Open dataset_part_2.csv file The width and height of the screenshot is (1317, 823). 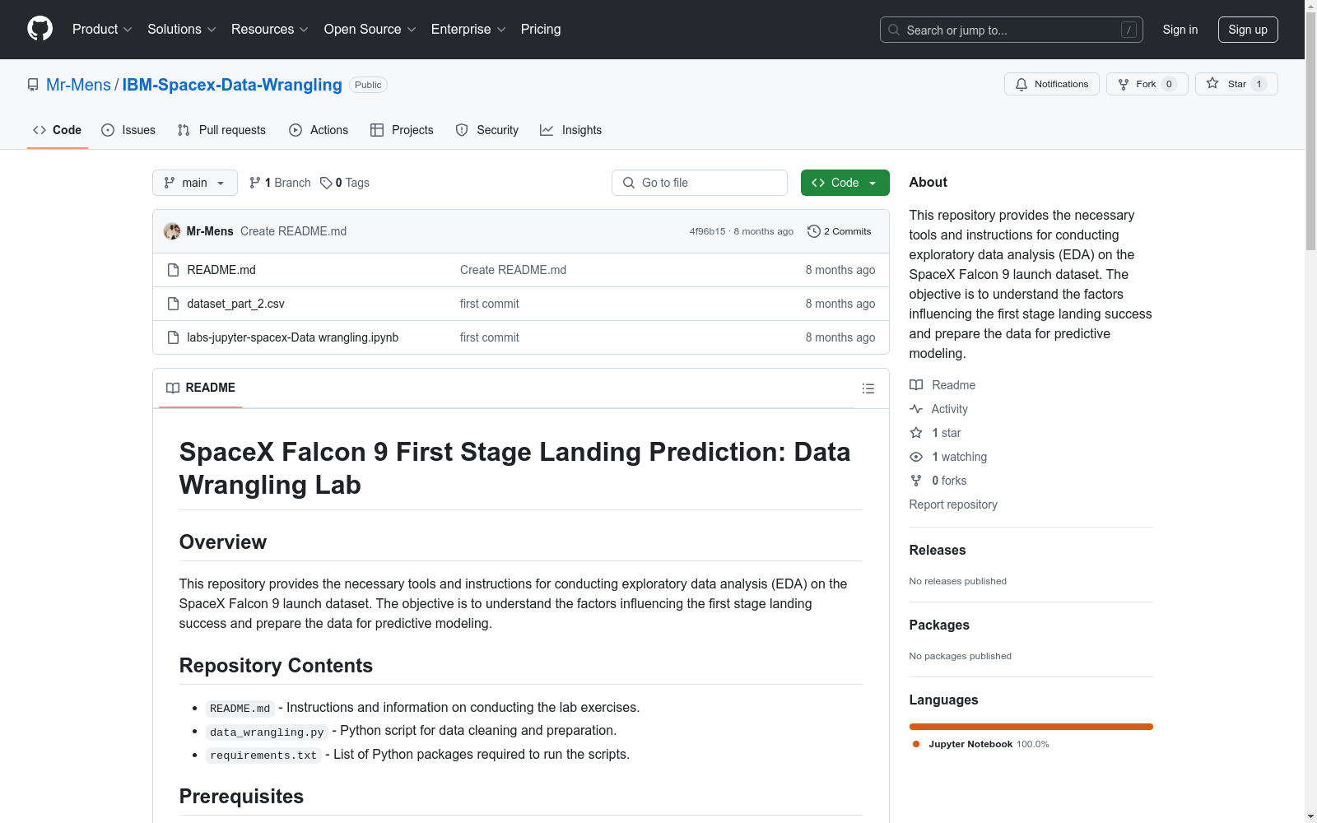(x=235, y=304)
